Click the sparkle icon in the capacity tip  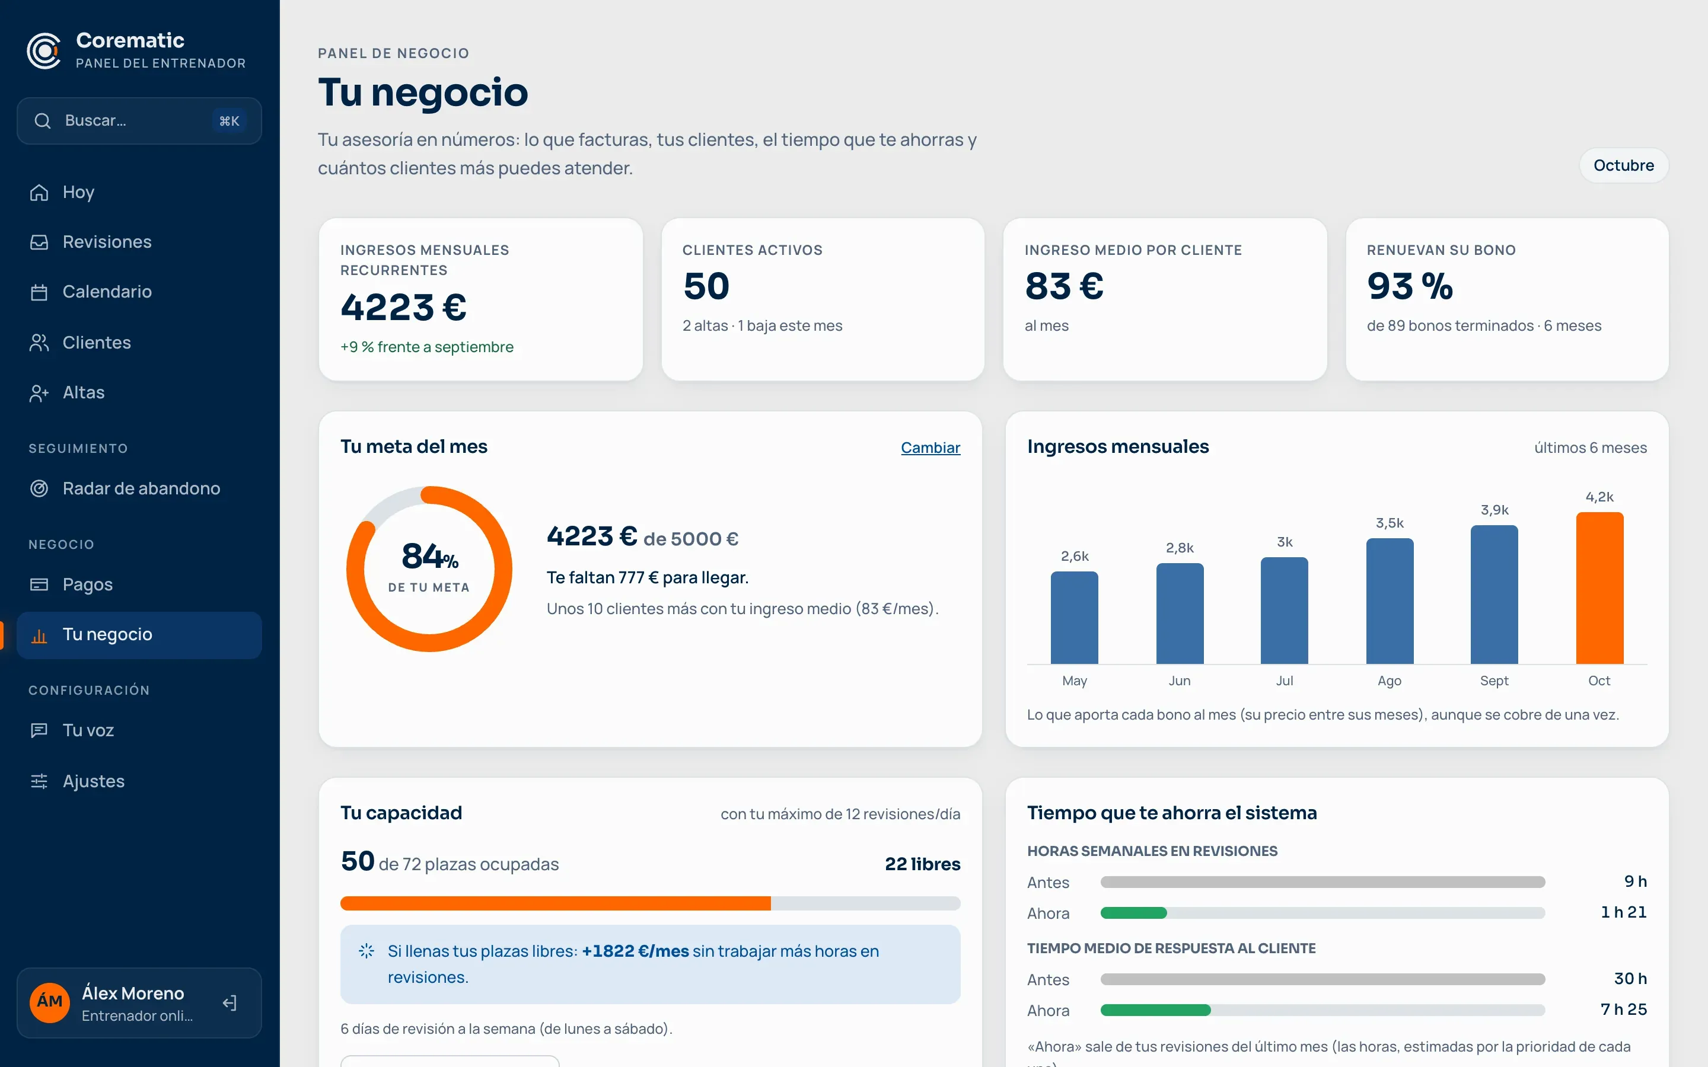[367, 951]
